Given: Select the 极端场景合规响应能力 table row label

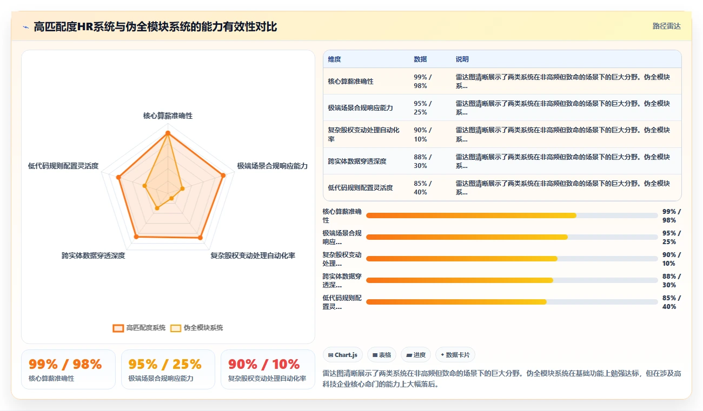Looking at the screenshot, I should coord(360,108).
